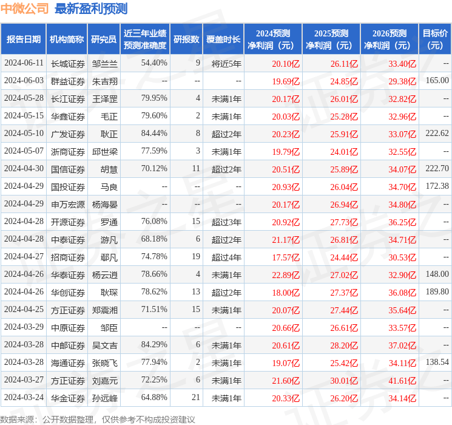The width and height of the screenshot is (452, 425).
Task: Select the 浙商证券 cell
Action: point(68,152)
